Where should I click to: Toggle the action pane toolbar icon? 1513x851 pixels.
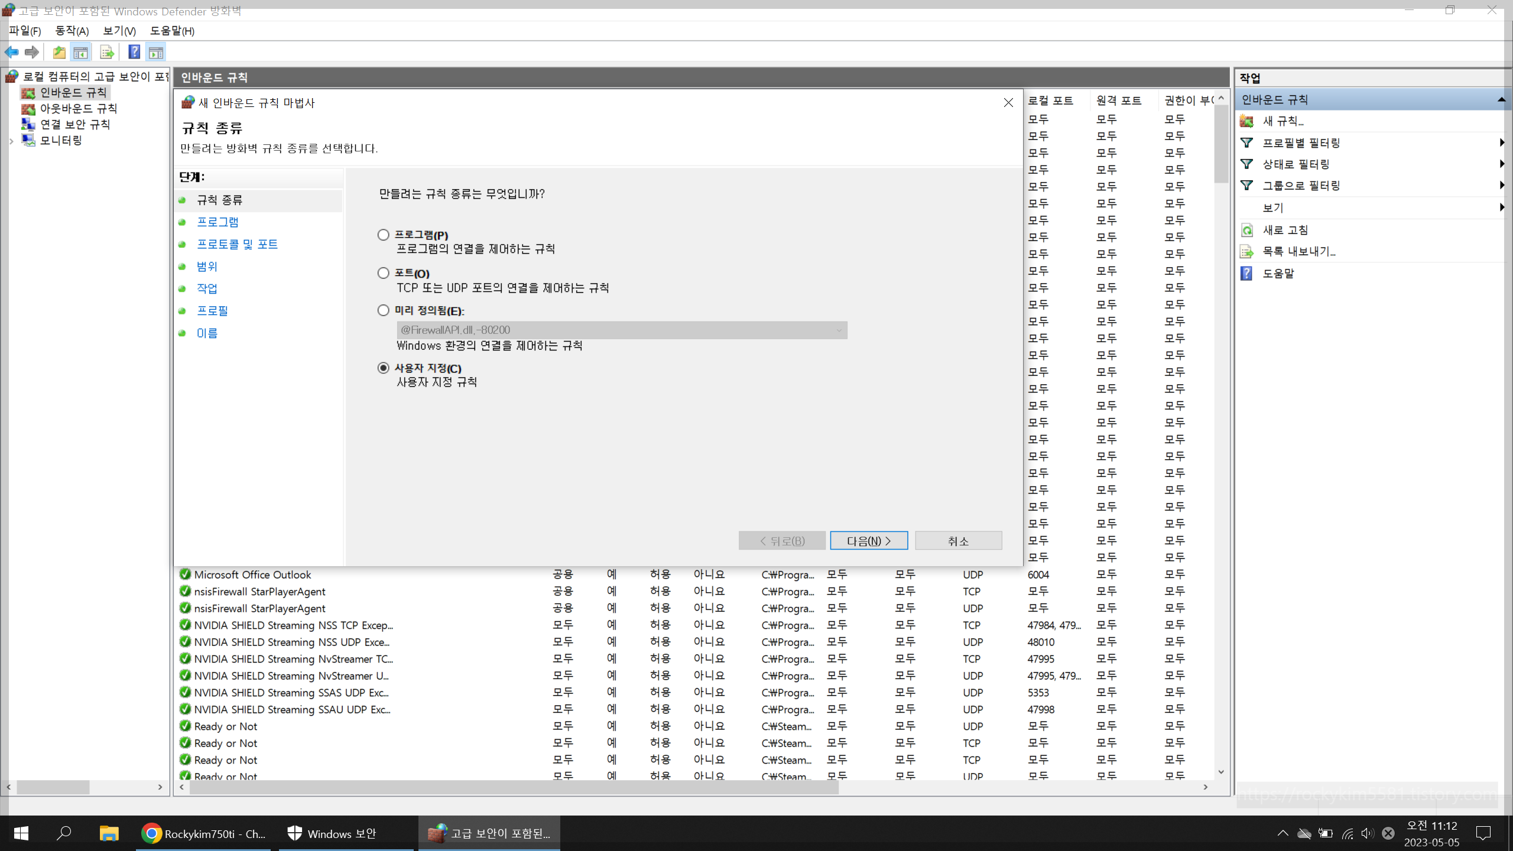(156, 52)
